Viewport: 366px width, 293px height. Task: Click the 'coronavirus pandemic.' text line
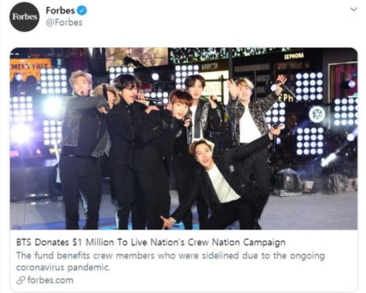[63, 267]
